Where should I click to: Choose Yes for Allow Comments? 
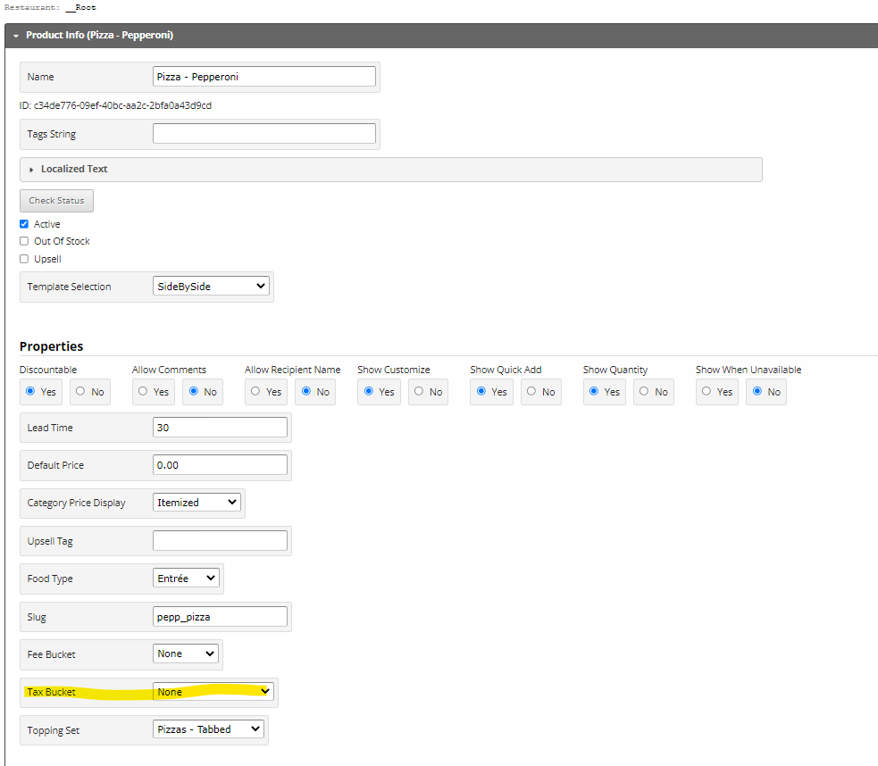(143, 391)
